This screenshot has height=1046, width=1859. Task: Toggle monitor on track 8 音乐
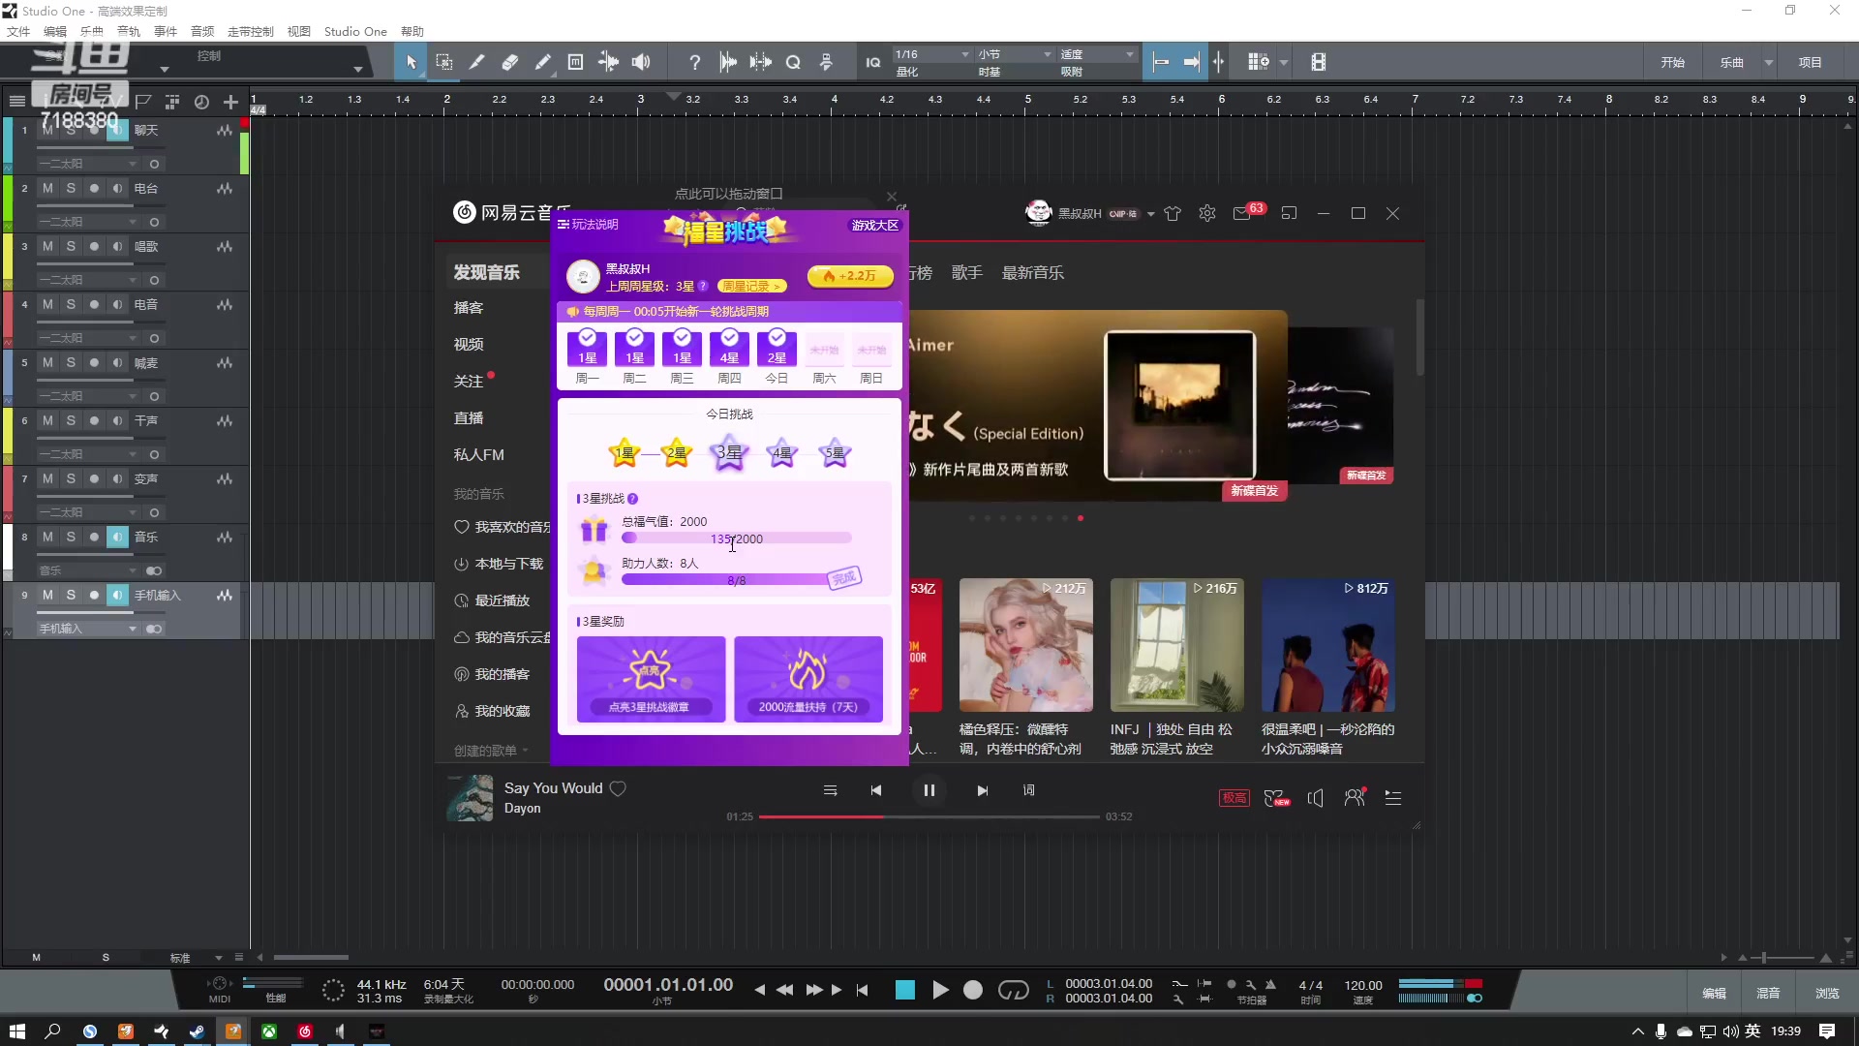[x=117, y=537]
